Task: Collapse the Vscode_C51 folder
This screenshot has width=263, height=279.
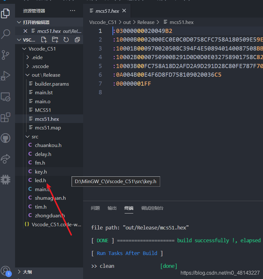Action: tap(24, 49)
